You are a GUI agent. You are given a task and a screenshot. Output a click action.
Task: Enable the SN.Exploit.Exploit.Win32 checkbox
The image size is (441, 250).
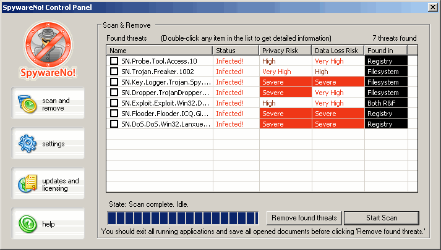tap(114, 102)
